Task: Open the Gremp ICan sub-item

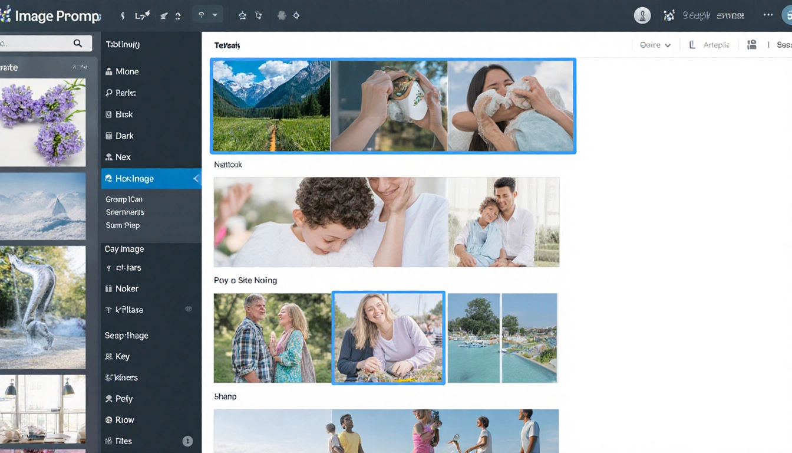Action: tap(124, 199)
